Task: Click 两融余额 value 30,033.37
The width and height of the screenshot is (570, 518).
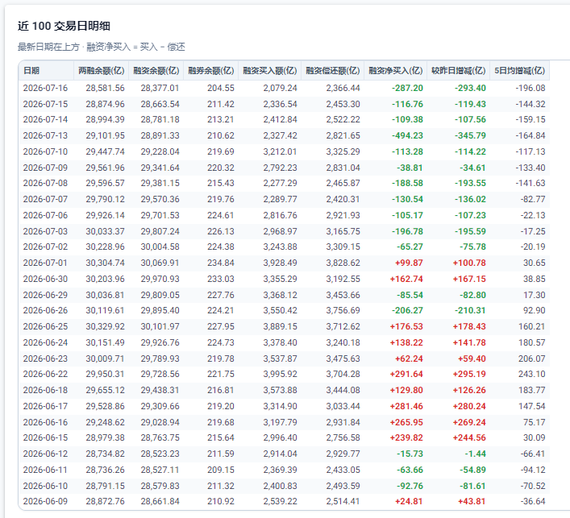Action: point(105,231)
